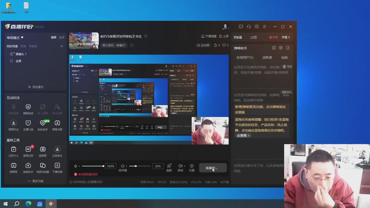The height and width of the screenshot is (208, 370).
Task: Click the message icon in title bar
Action: [x=240, y=27]
